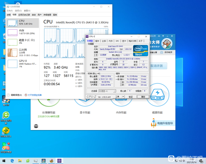Click the Intel Xeon logo in CPU-Z
206x164 pixels.
pos(141,51)
